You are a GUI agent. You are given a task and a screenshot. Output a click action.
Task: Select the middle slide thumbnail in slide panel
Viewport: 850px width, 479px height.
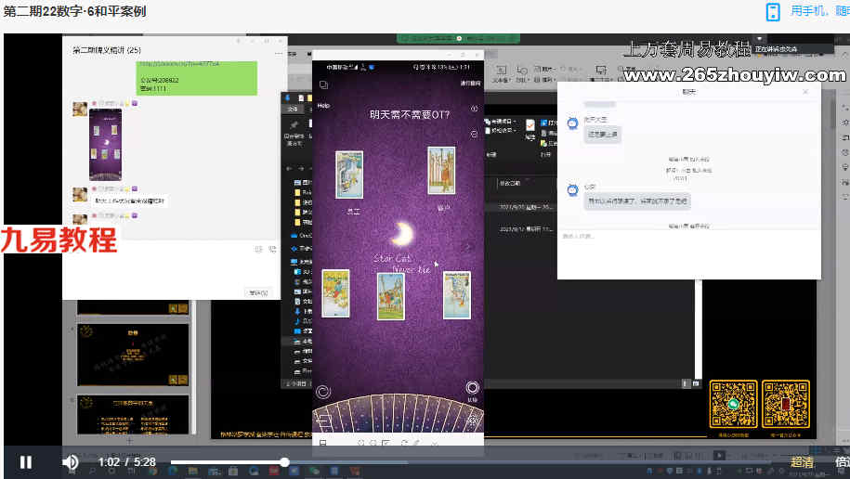click(133, 355)
